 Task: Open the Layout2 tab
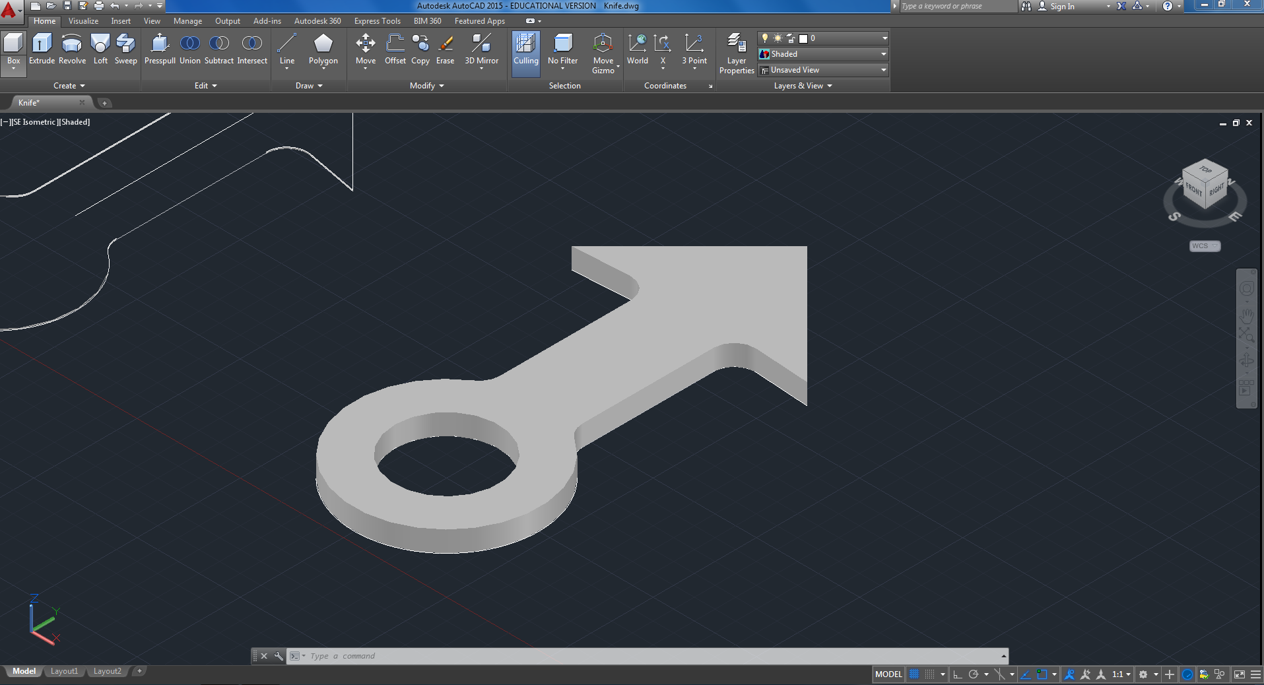[107, 671]
